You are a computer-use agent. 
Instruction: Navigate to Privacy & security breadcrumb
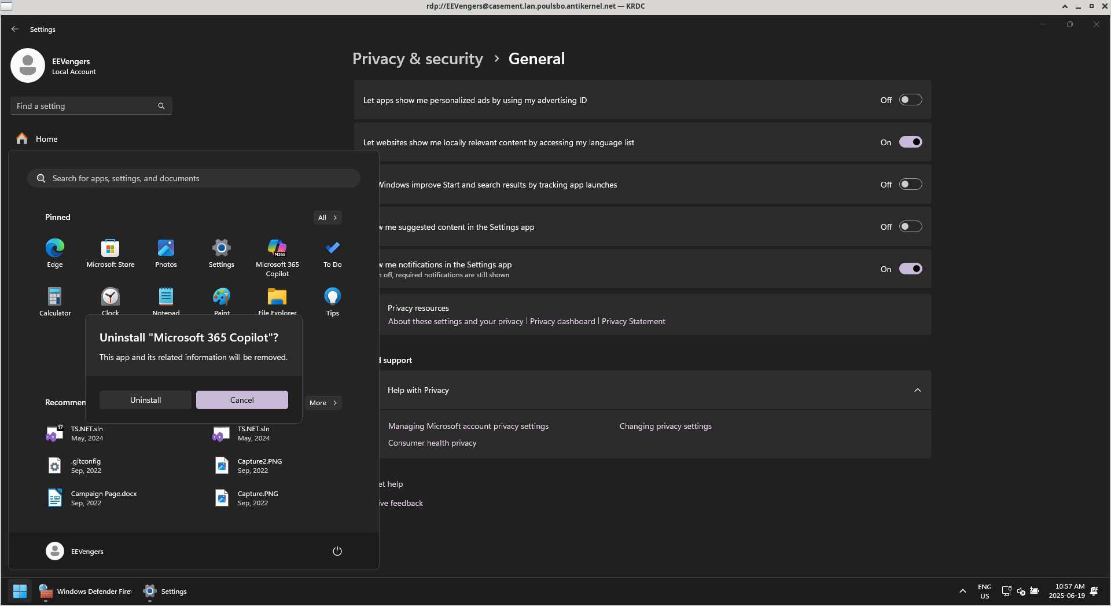pos(417,59)
